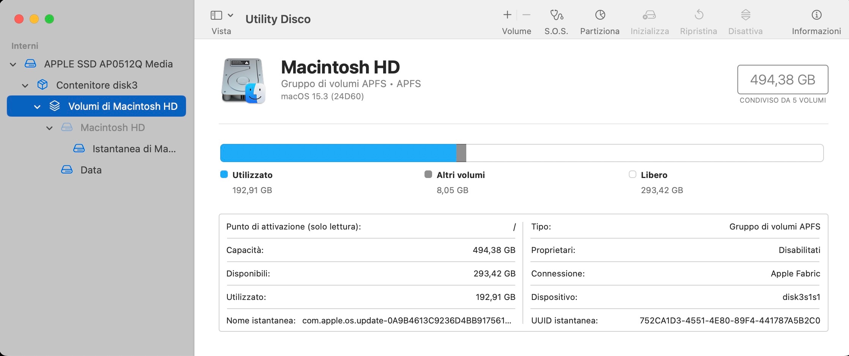
Task: Collapse the APPLE SSD AP0512Q Media chevron
Action: (13, 64)
